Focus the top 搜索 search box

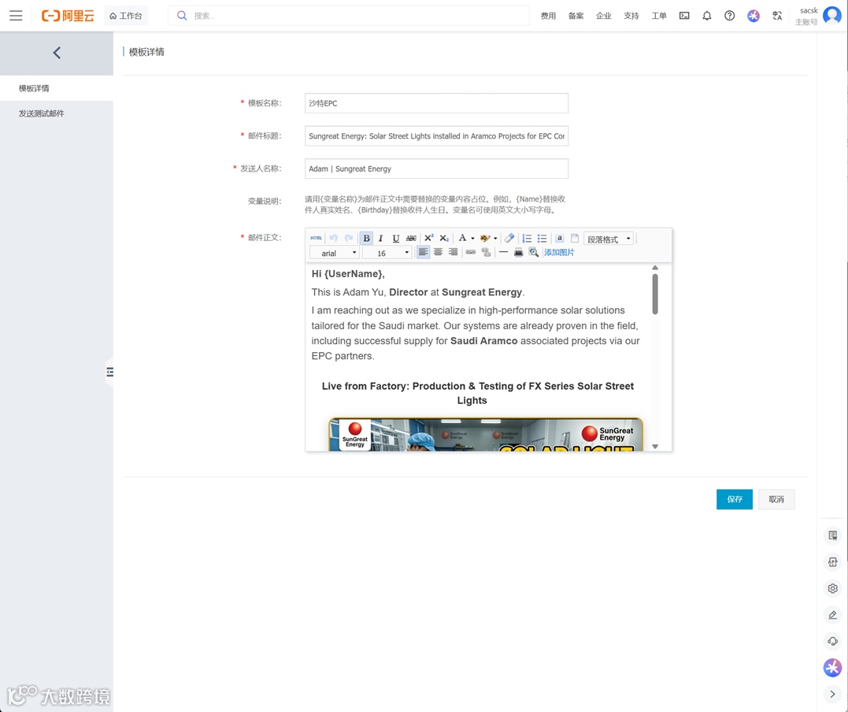coord(349,16)
